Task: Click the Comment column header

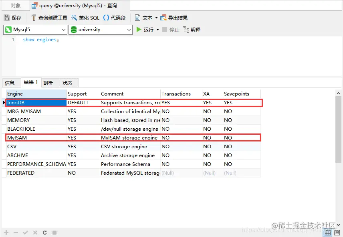Action: (x=130, y=94)
